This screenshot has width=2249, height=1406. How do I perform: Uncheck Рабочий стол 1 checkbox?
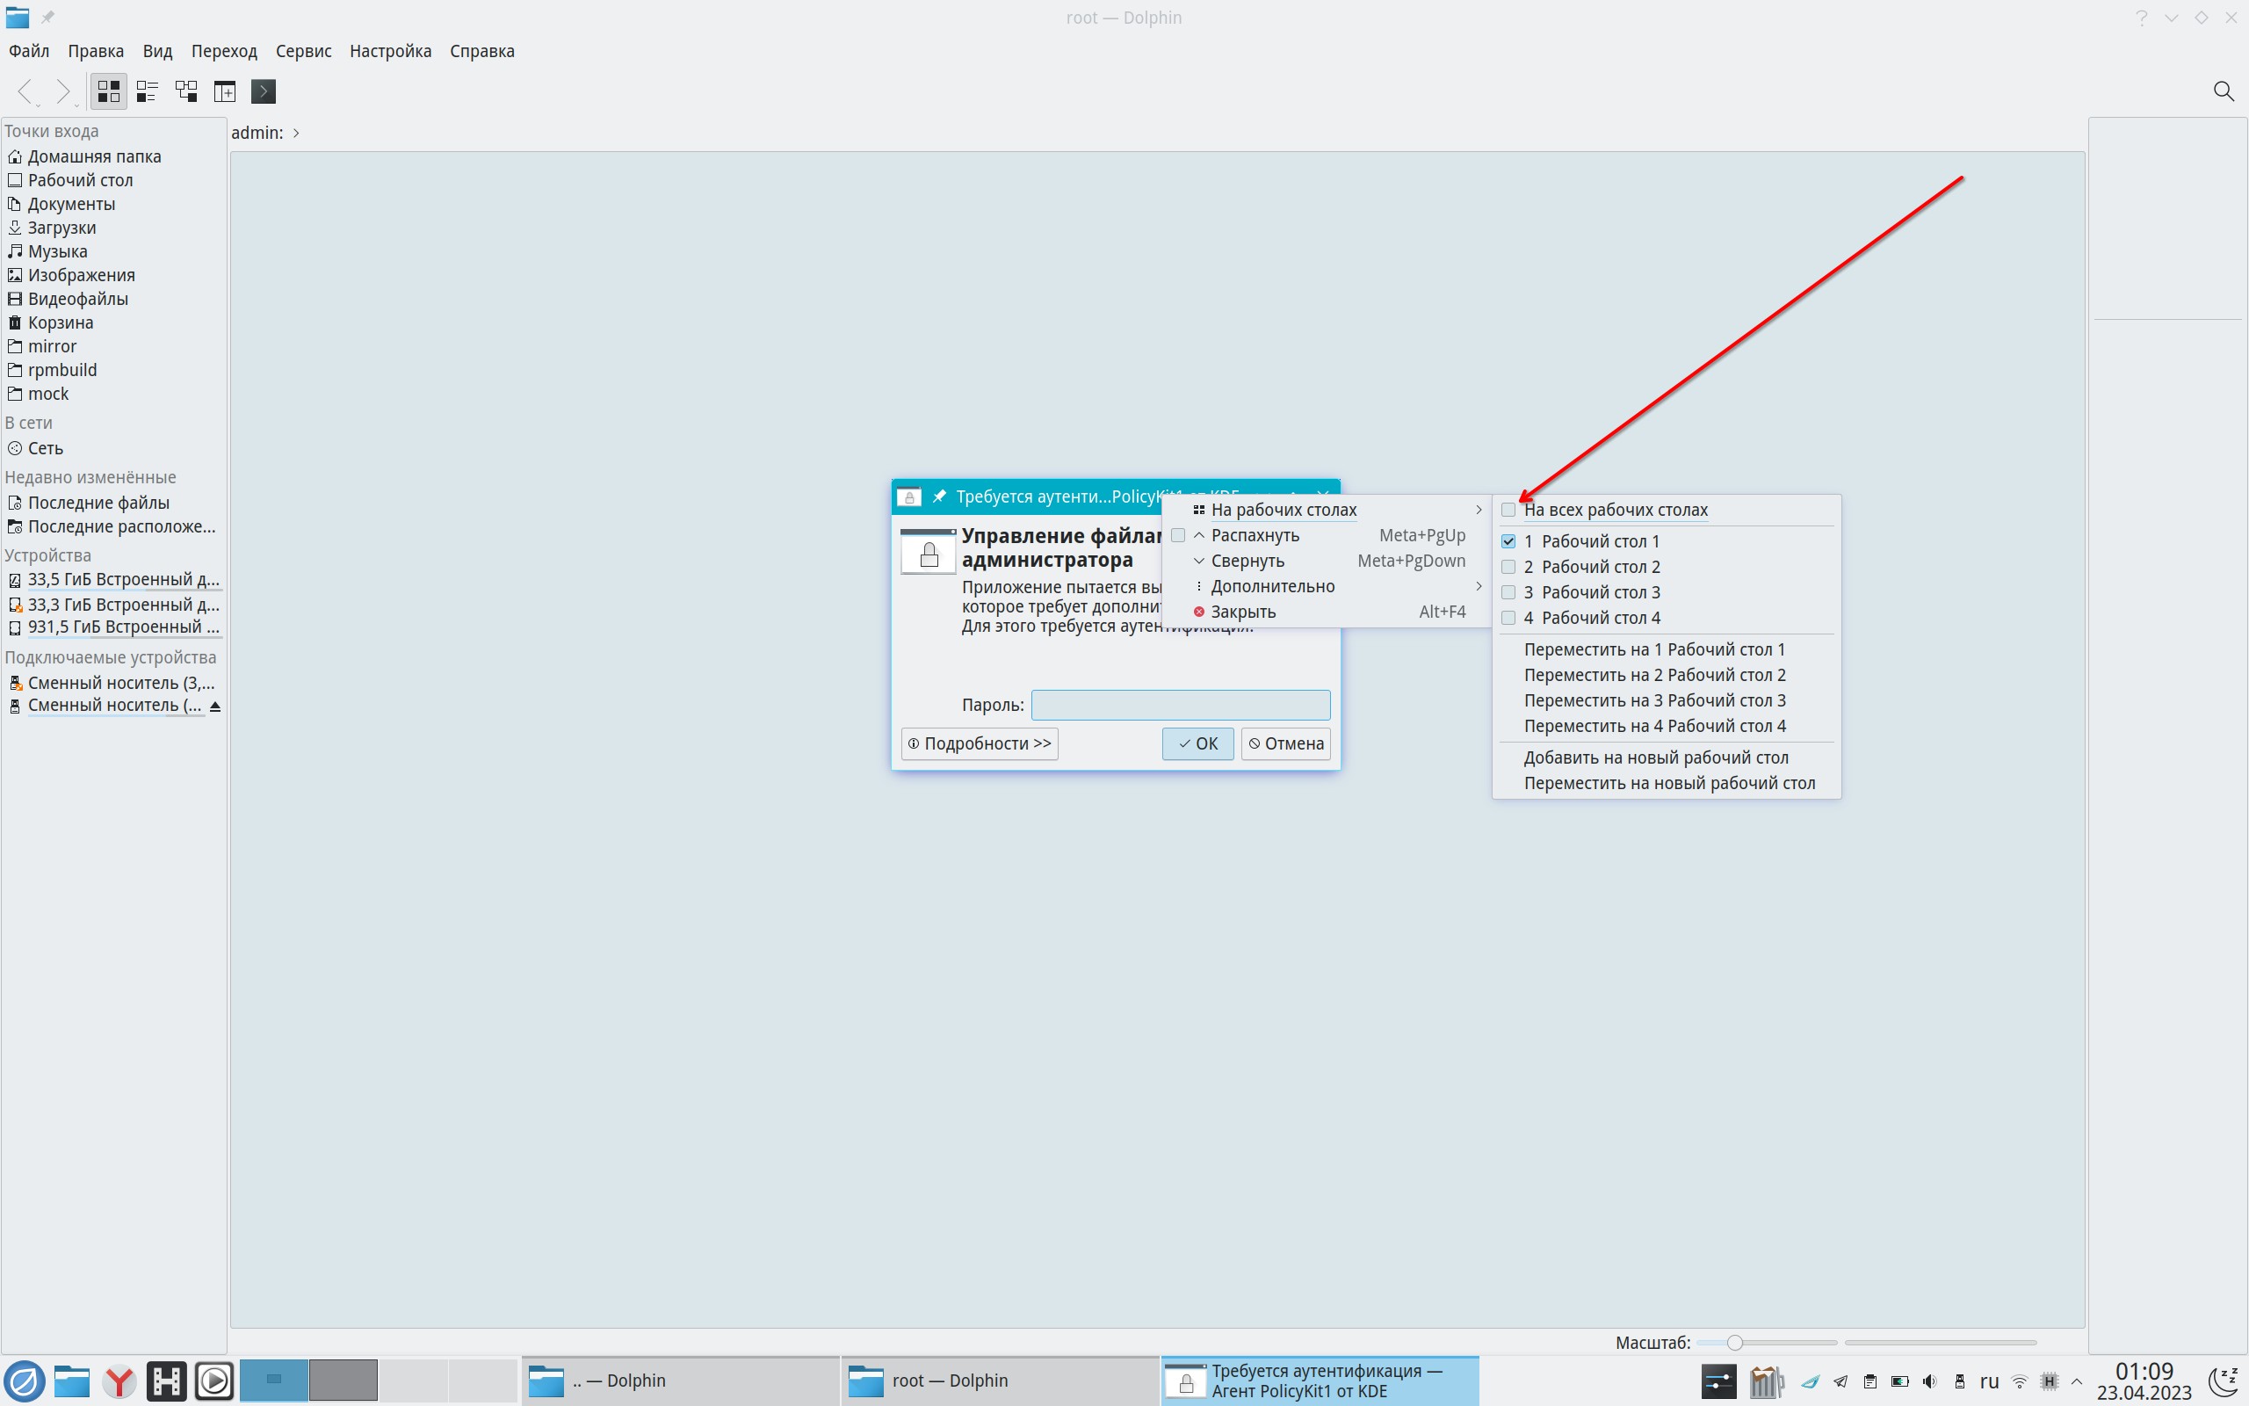click(x=1508, y=541)
